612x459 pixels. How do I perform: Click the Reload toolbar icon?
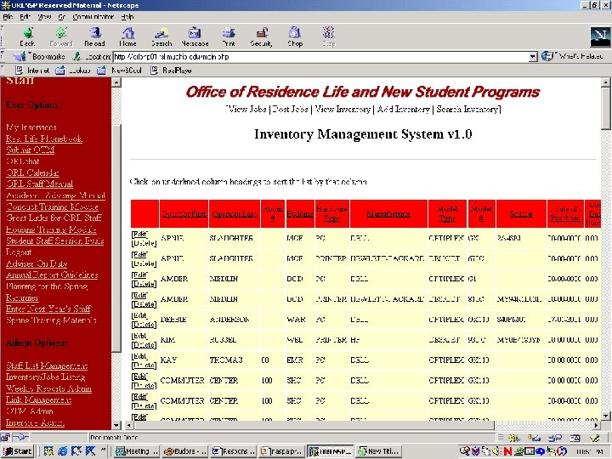pos(94,36)
